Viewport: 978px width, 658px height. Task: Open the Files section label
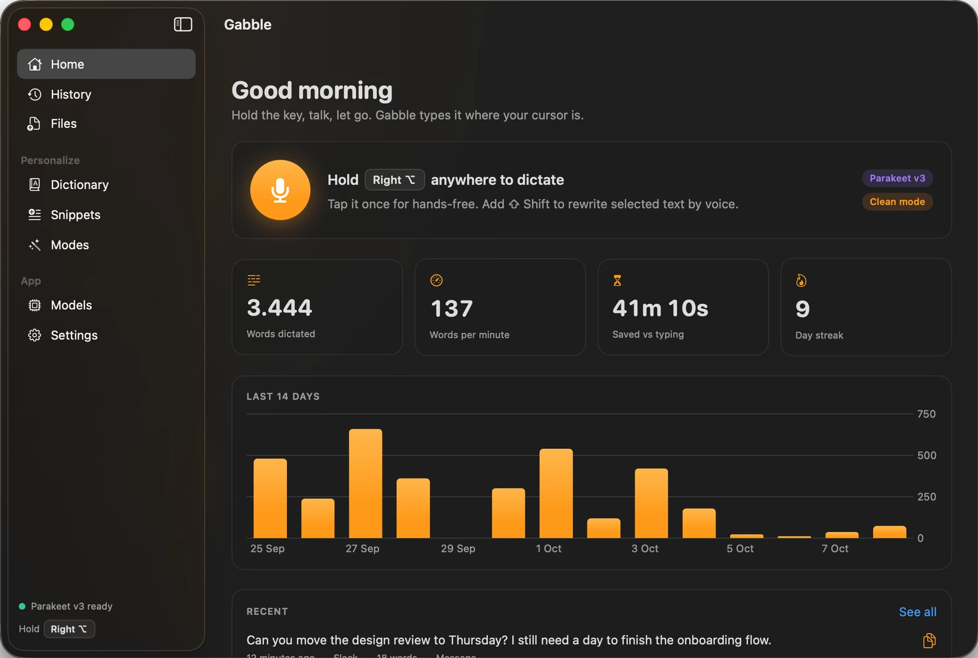click(64, 124)
